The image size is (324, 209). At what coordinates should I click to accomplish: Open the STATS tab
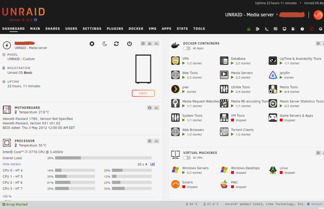pos(182,29)
